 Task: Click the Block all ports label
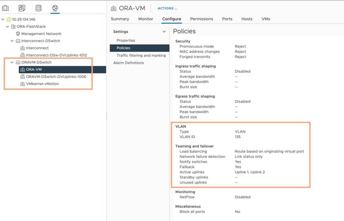pos(192,212)
